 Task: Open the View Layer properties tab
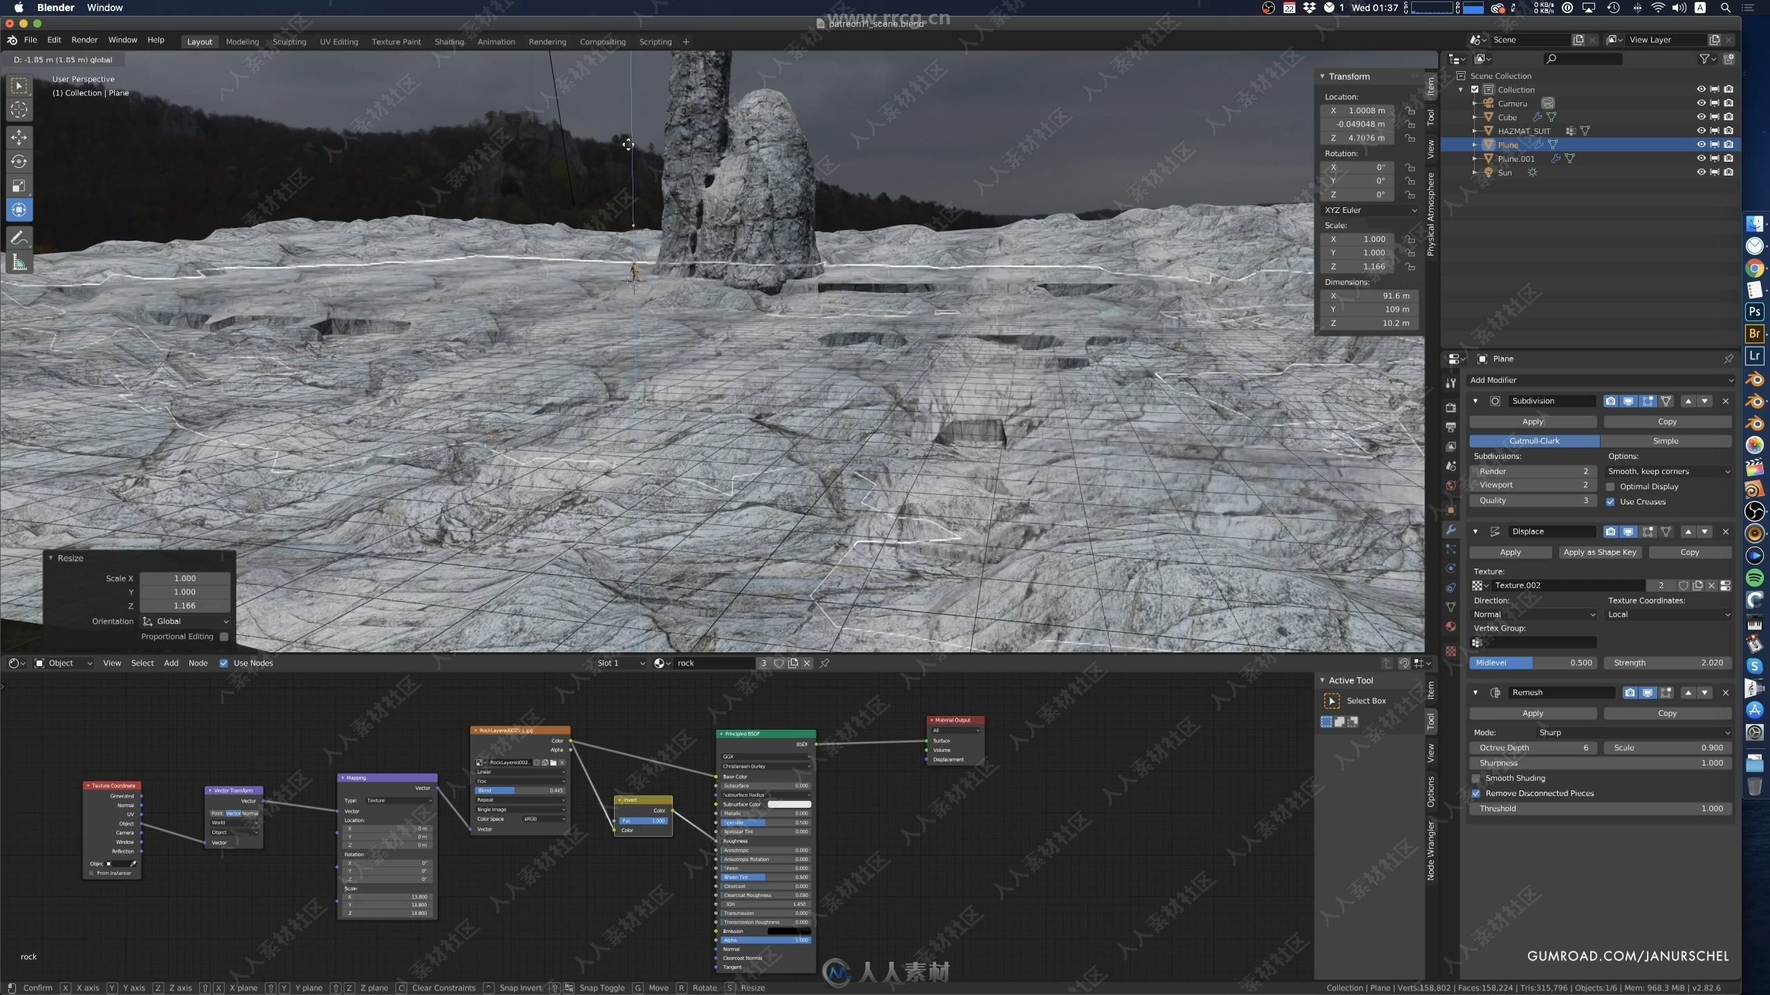(x=1451, y=446)
